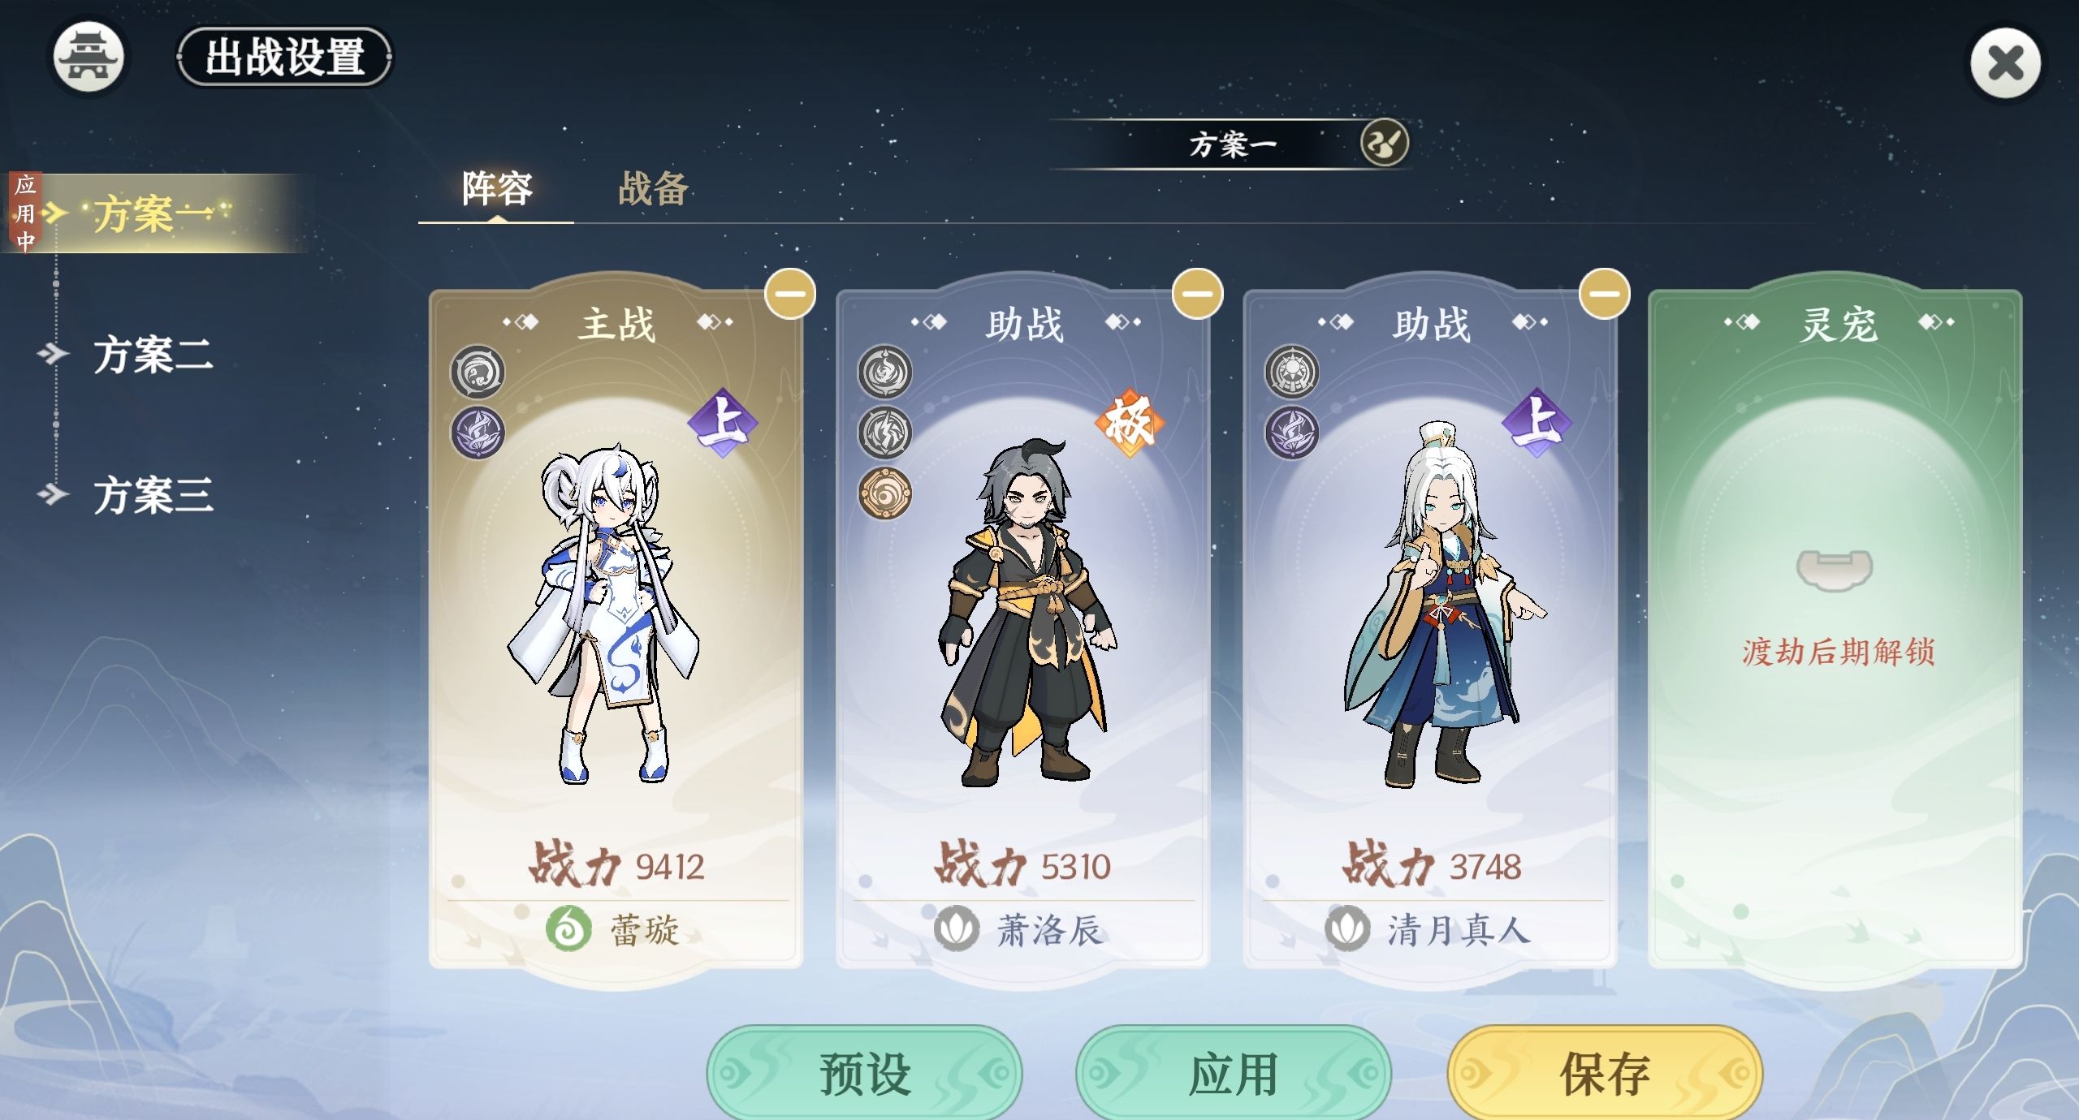Click the top skill icon on 清月真人's card
2079x1120 pixels.
point(1291,372)
